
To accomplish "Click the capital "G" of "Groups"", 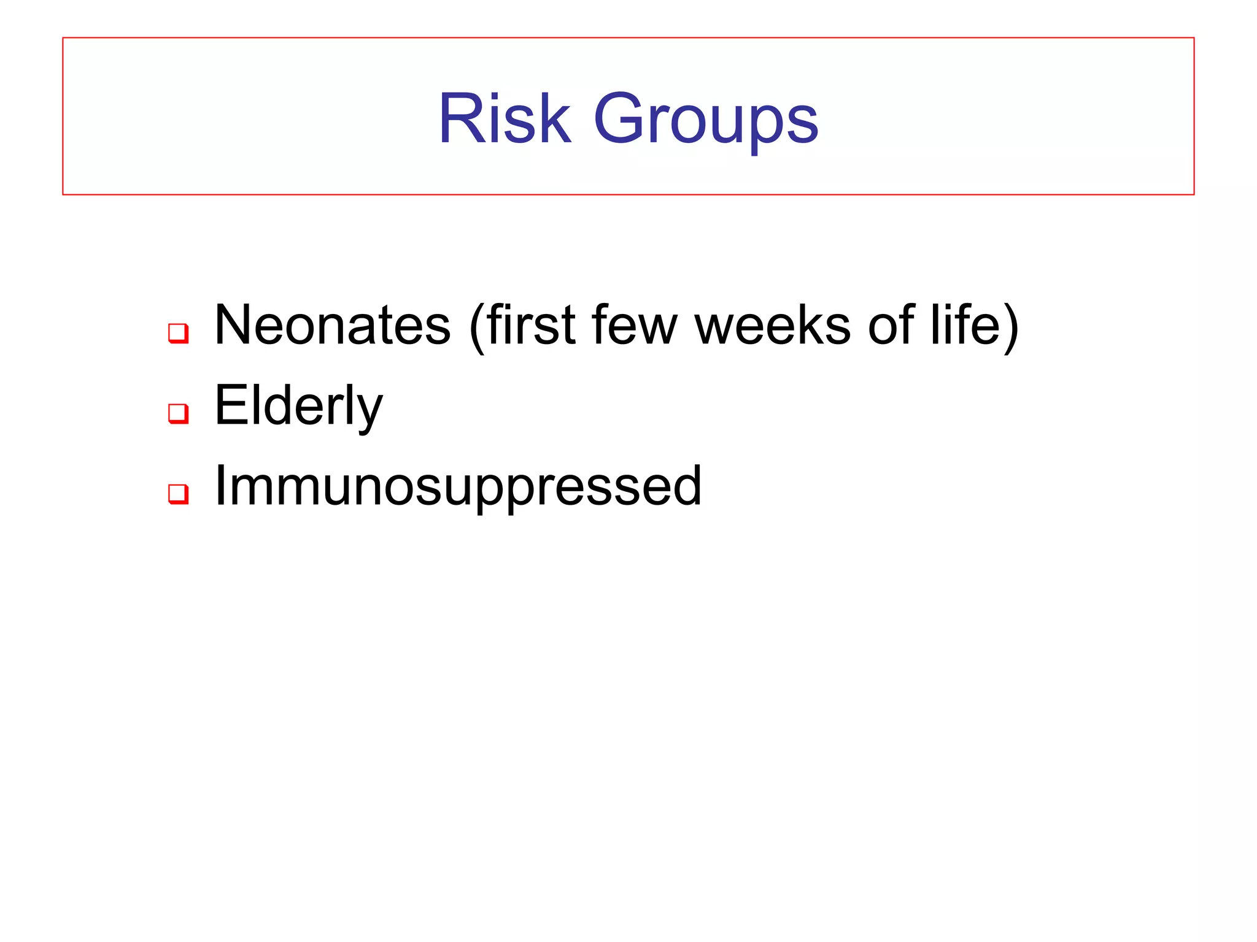I will point(619,118).
